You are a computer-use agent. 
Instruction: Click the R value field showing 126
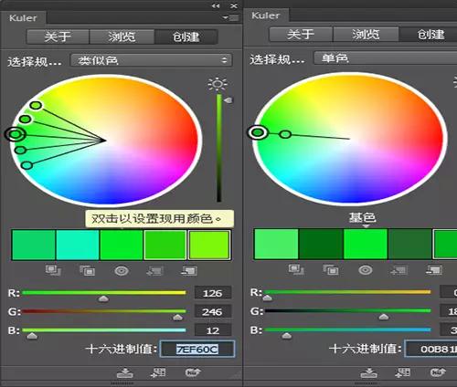[213, 293]
